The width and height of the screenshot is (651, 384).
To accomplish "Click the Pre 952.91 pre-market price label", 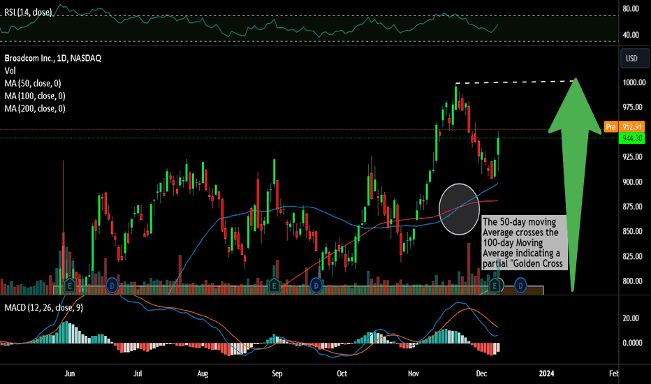I will click(x=624, y=126).
